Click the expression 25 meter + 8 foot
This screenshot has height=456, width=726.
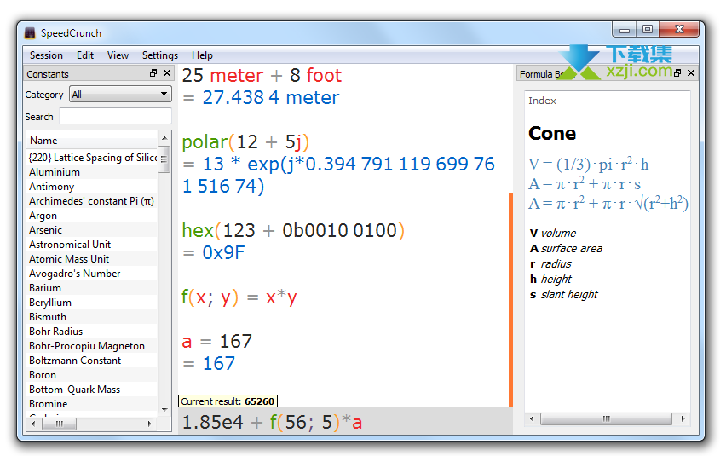pyautogui.click(x=262, y=76)
